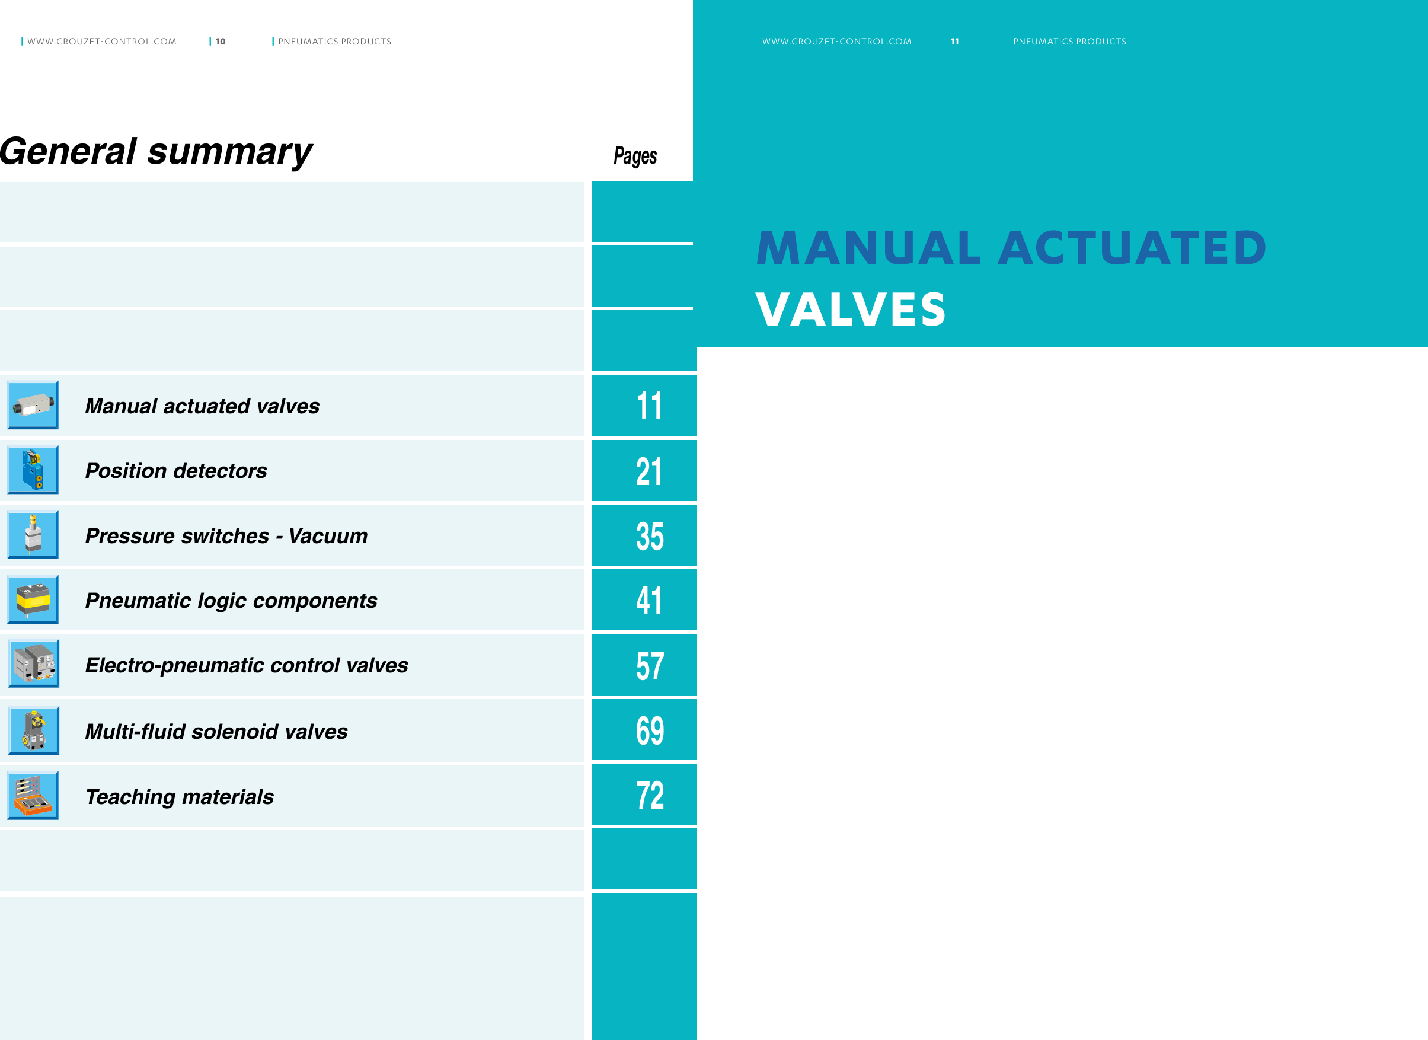Click the Electro-pneumatic control valves icon

coord(33,664)
